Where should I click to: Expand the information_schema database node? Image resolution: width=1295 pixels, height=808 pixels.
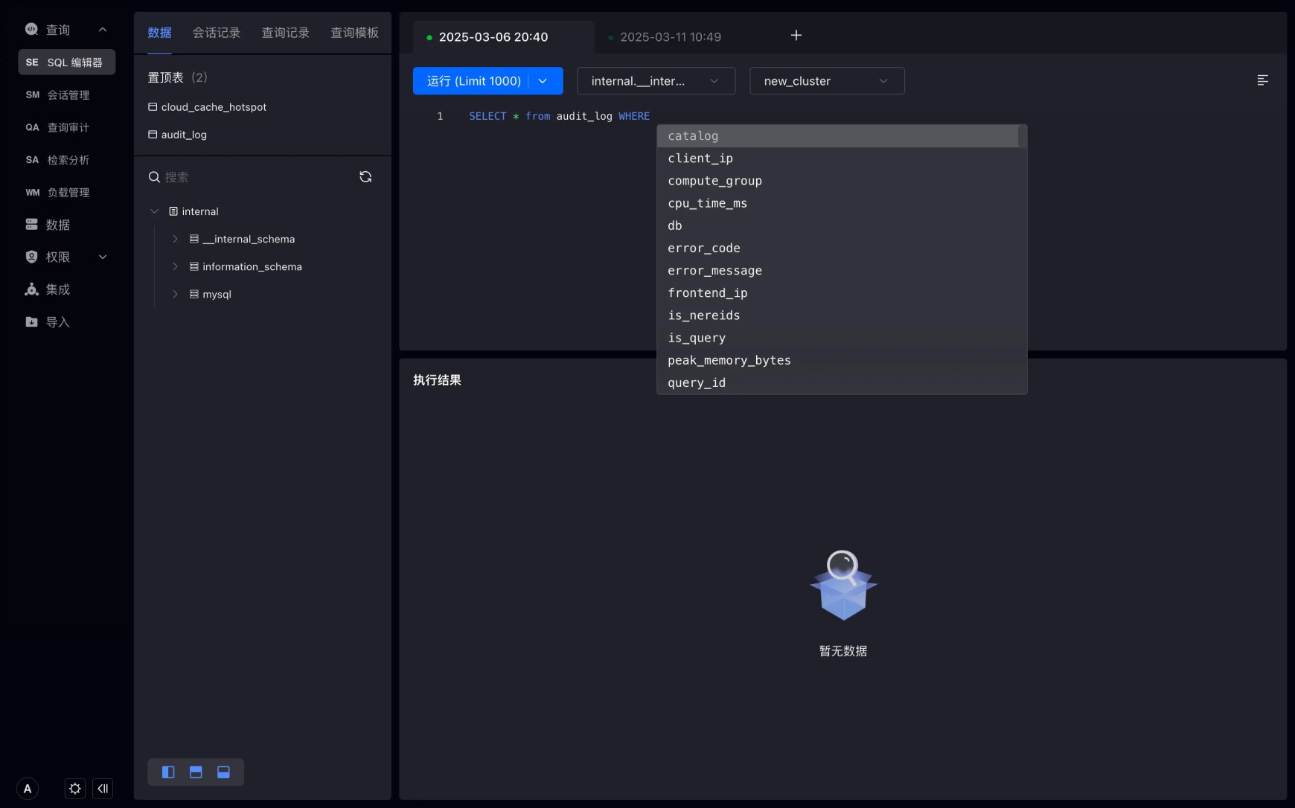[x=175, y=266]
